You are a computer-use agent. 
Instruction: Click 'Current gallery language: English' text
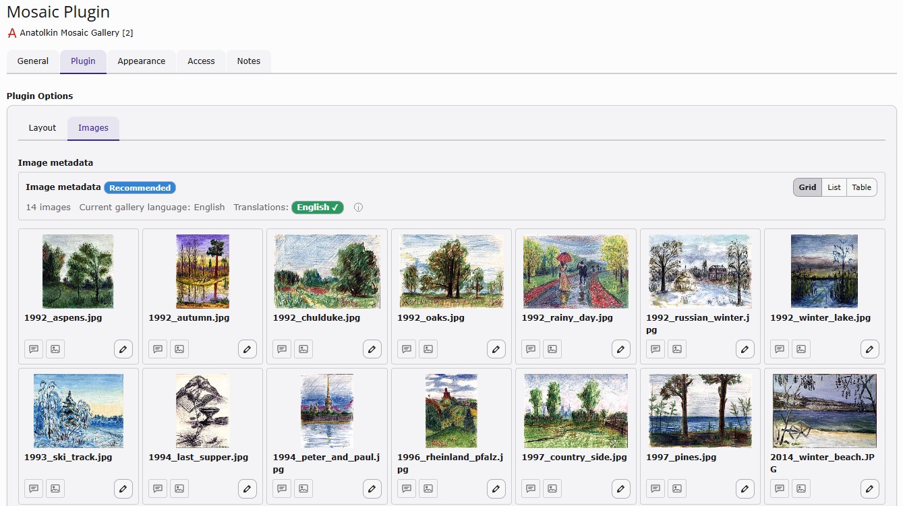(152, 208)
